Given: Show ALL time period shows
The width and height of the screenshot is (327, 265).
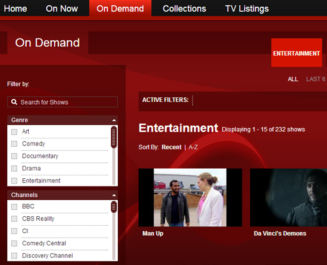Looking at the screenshot, I should pos(293,79).
